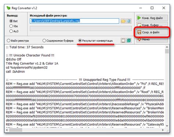Click the 'cd %systemroot%\system32' line
Image resolution: width=174 pixels, height=137 pixels.
pos(27,67)
